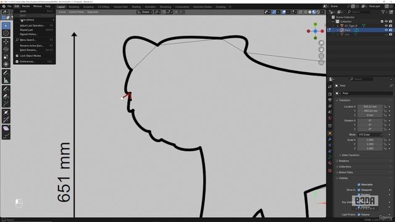Image resolution: width=395 pixels, height=222 pixels.
Task: Select the Cursor tool in toolbar
Action: pos(6,33)
